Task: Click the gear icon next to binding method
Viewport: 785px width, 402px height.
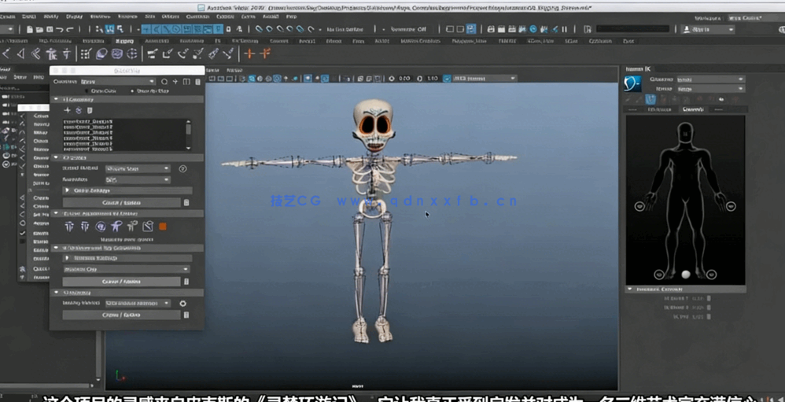Action: 183,303
